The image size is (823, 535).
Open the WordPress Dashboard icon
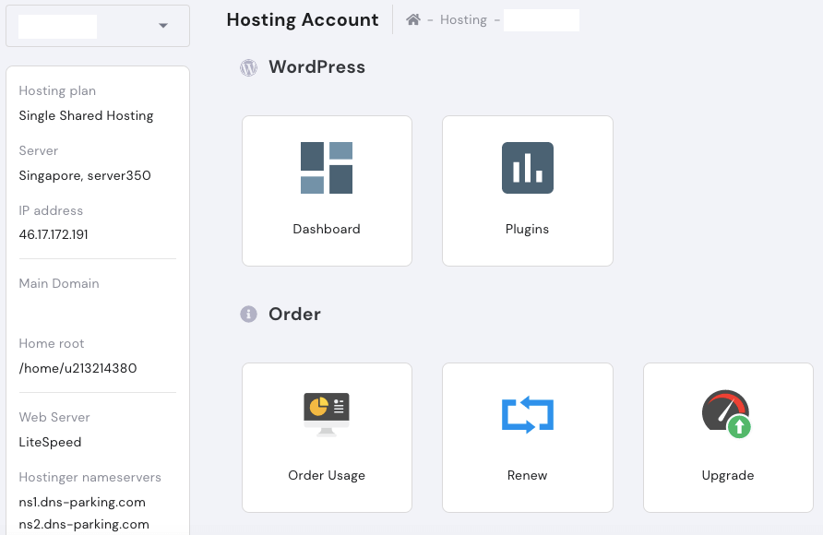pos(327,168)
